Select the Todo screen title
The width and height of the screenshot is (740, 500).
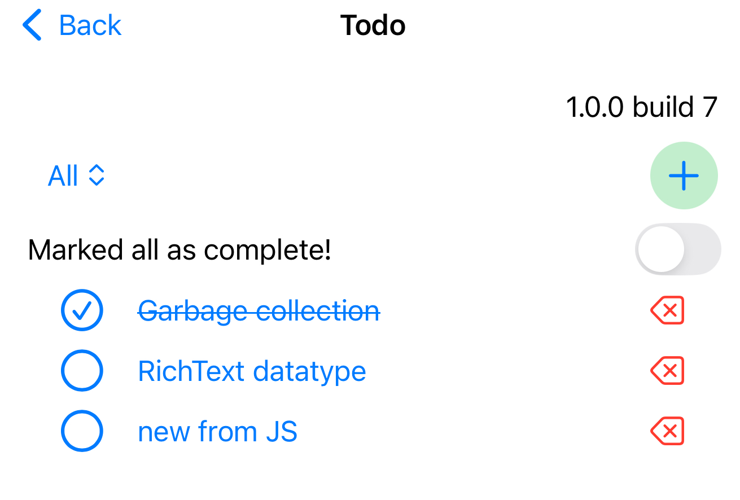372,25
